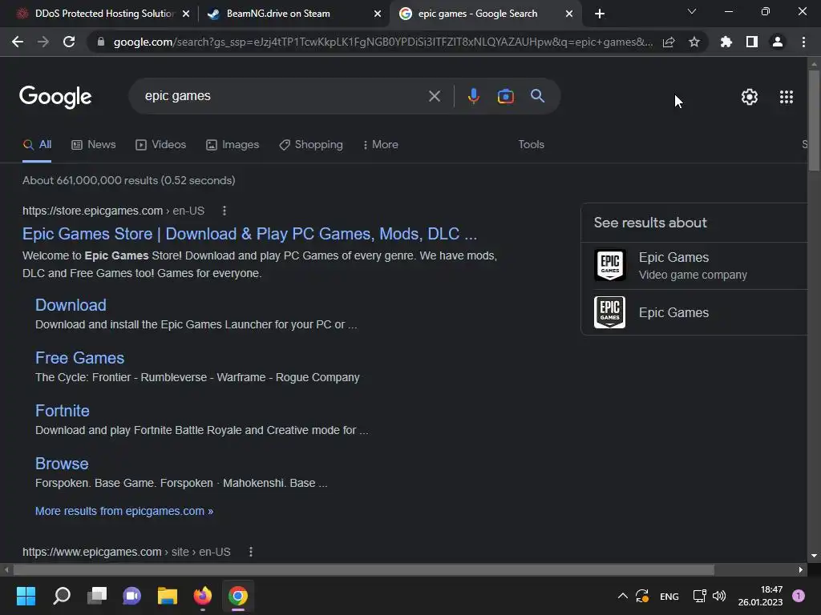821x615 pixels.
Task: Open Google quick settings gear
Action: coord(750,97)
